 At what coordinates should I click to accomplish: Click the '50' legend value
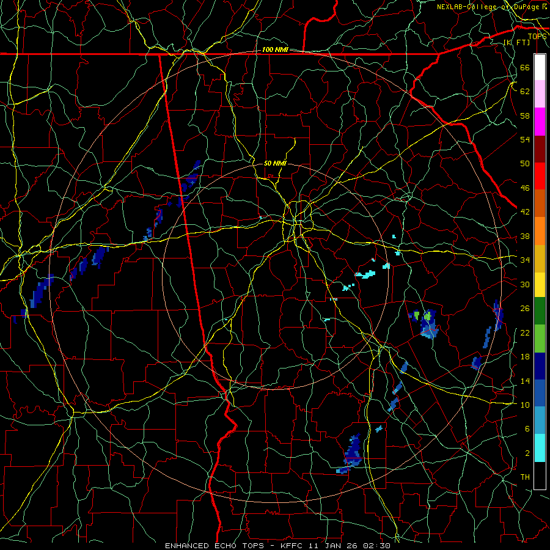[525, 164]
